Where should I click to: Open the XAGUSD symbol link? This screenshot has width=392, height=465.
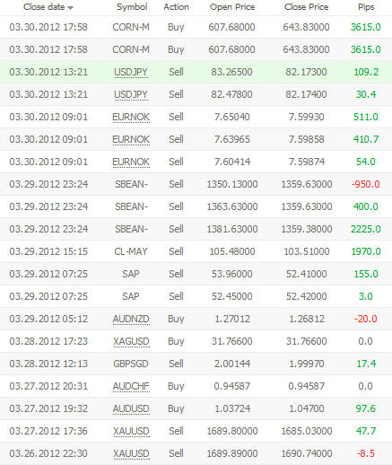click(x=131, y=341)
